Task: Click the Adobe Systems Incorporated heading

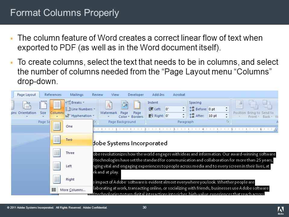Action: click(129, 143)
